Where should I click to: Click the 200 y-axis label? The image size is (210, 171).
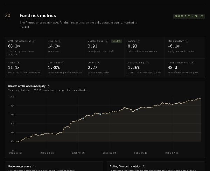pos(13,97)
